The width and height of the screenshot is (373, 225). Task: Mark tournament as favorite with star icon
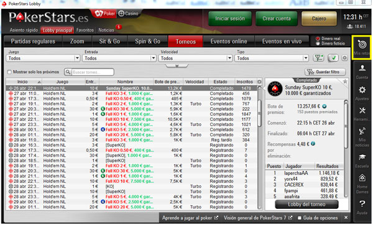tap(345, 82)
